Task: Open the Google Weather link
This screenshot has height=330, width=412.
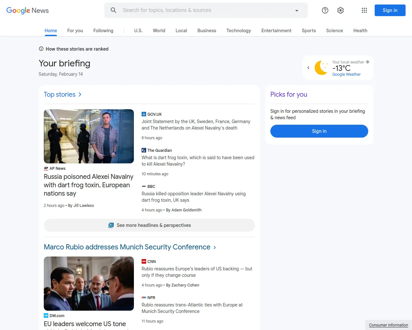Action: pos(346,74)
